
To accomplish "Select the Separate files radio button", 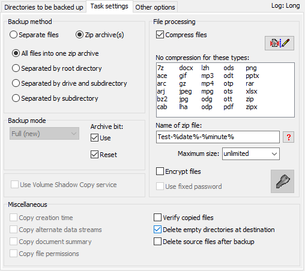I will [x=13, y=35].
